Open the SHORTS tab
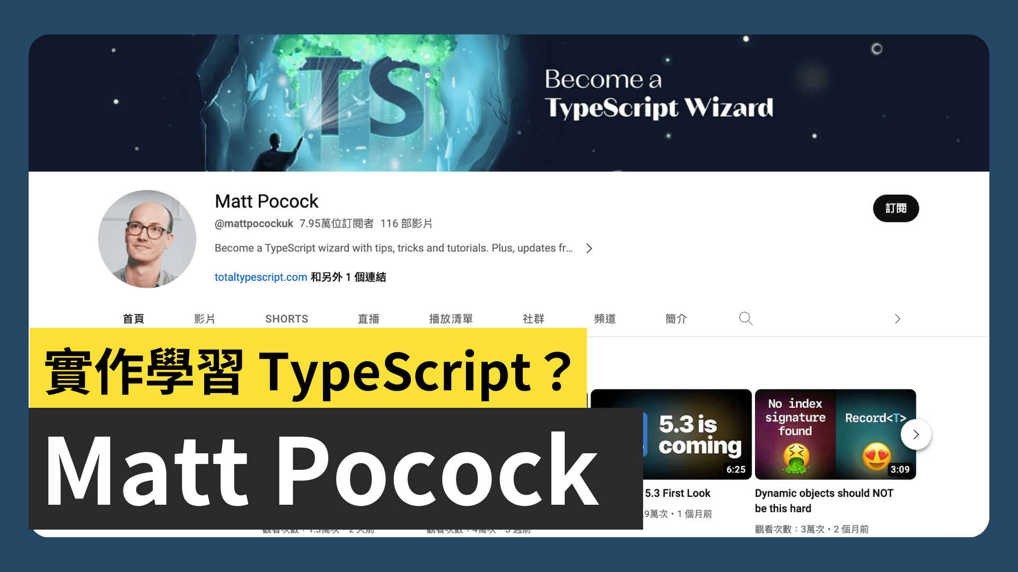The height and width of the screenshot is (572, 1018). (x=287, y=319)
